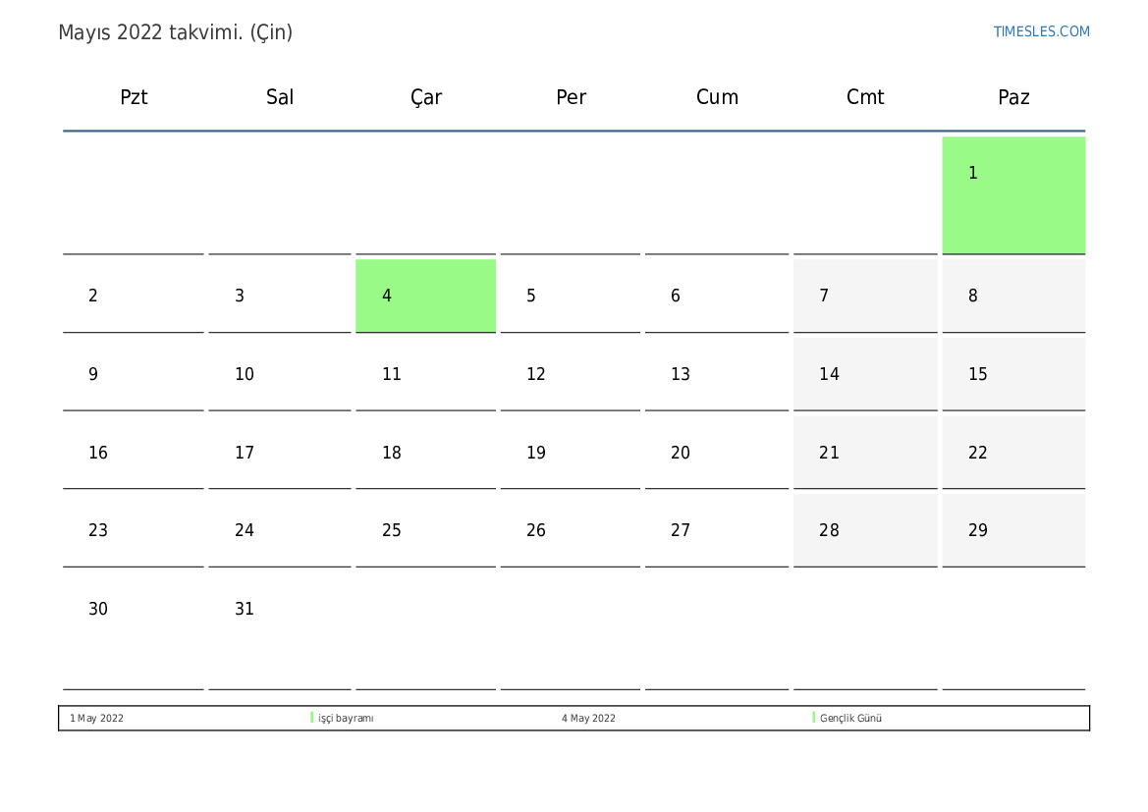The image size is (1148, 812).
Task: Pick day 9 on the calendar
Action: point(134,374)
